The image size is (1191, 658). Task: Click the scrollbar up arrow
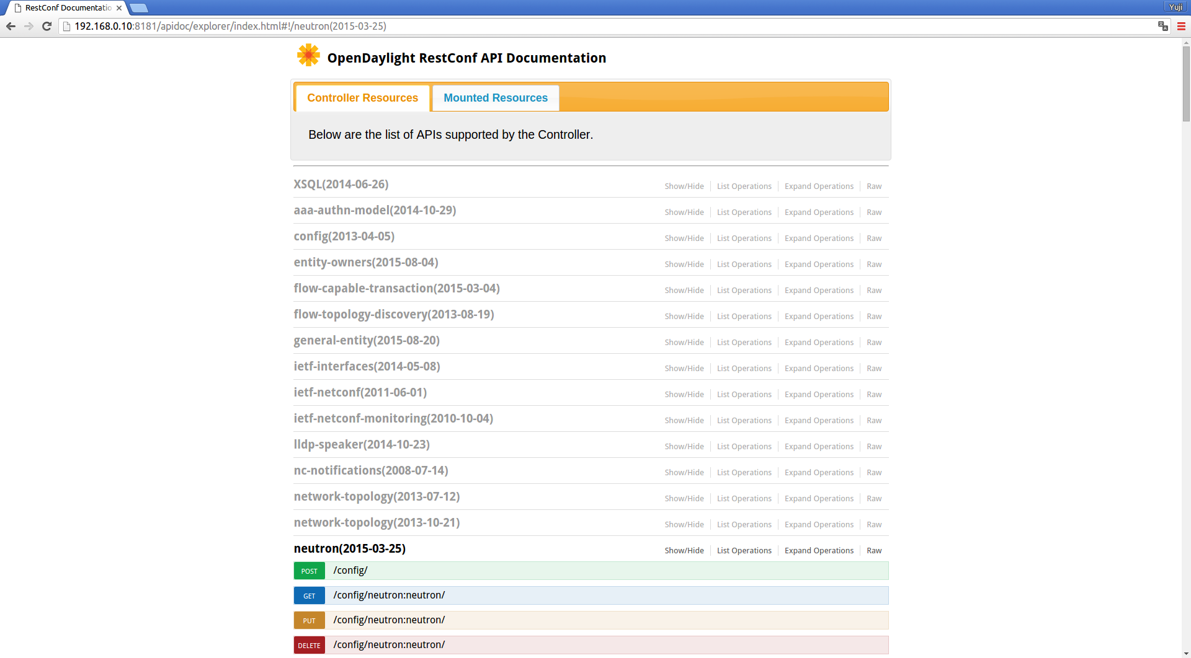click(1186, 43)
